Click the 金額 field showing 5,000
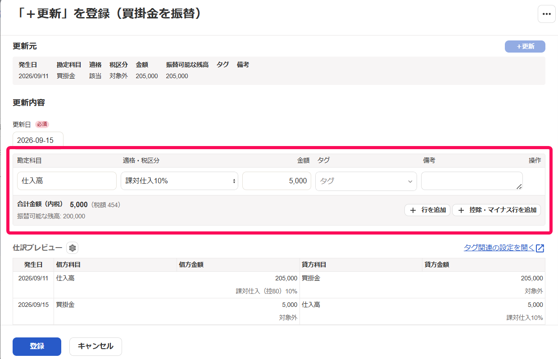The height and width of the screenshot is (359, 558). (277, 181)
